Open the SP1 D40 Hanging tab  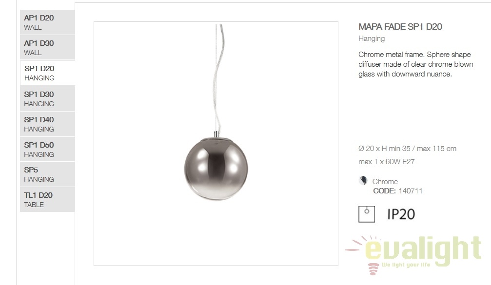tap(47, 124)
